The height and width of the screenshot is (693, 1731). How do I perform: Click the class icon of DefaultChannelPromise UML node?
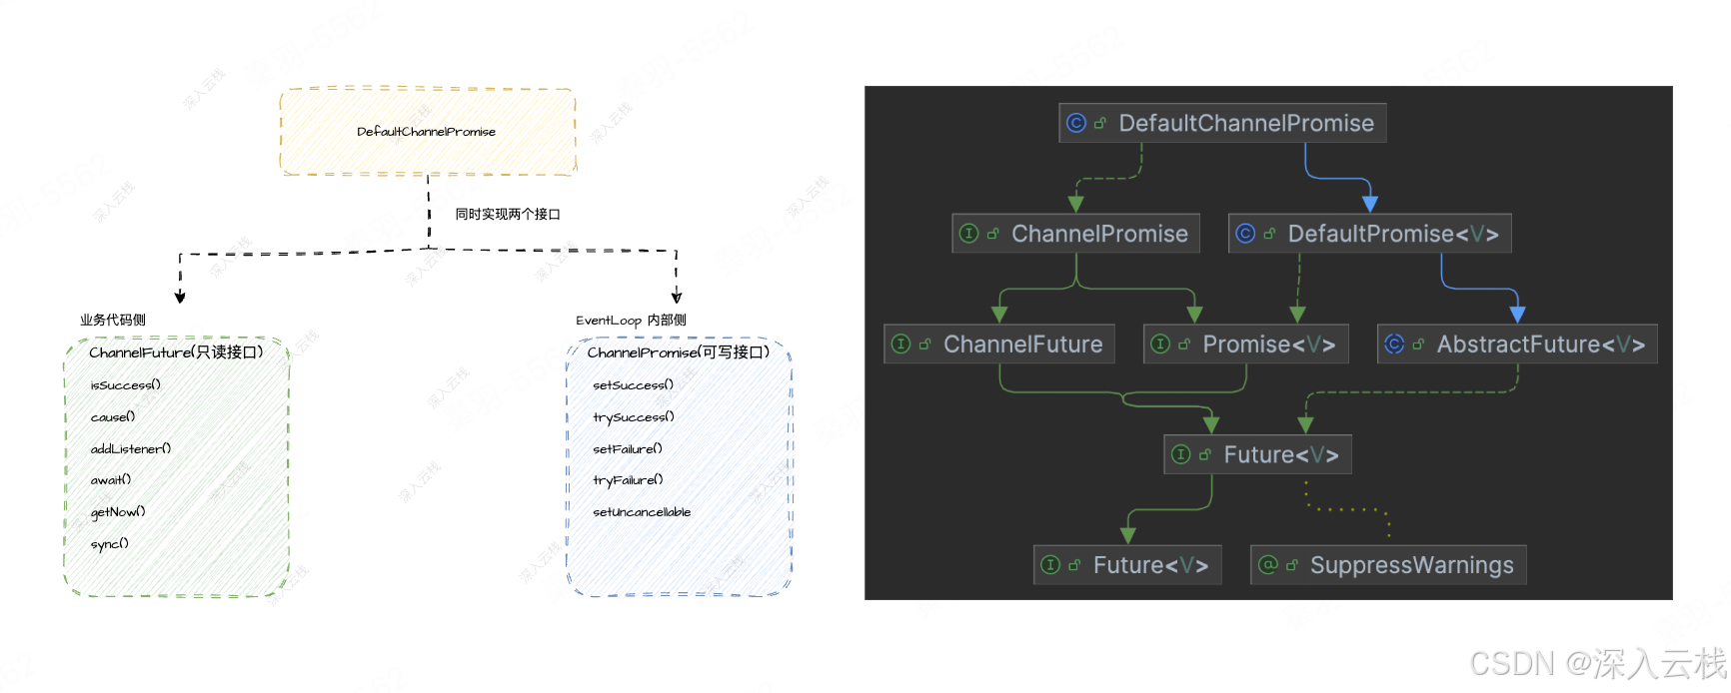[x=1076, y=123]
